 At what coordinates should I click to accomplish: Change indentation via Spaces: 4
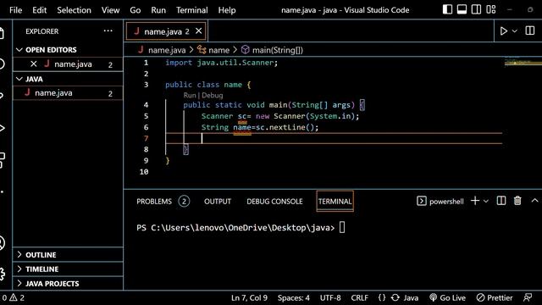(294, 297)
